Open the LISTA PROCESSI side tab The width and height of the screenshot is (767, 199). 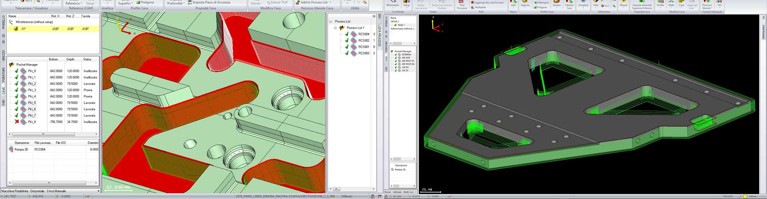click(380, 36)
